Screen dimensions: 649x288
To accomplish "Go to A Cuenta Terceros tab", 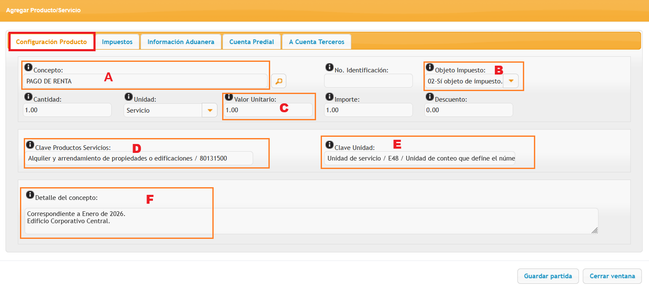I will [x=316, y=42].
